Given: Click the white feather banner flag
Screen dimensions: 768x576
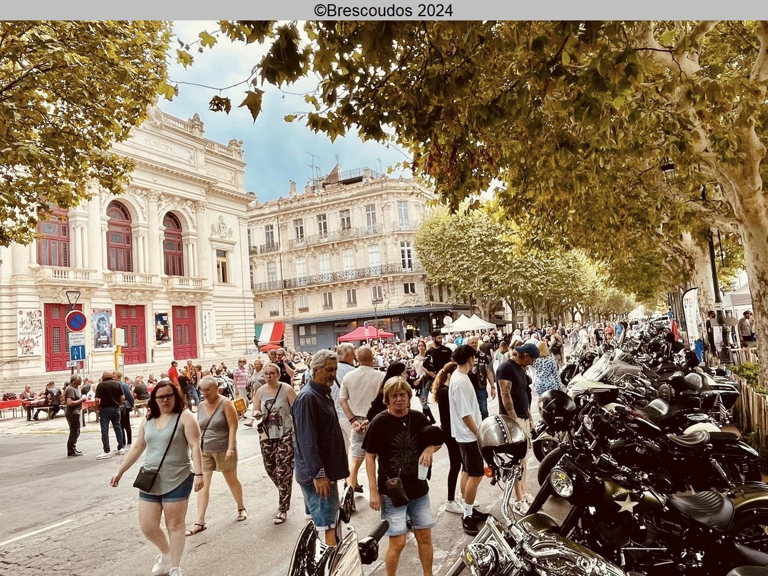Looking at the screenshot, I should [x=691, y=315].
